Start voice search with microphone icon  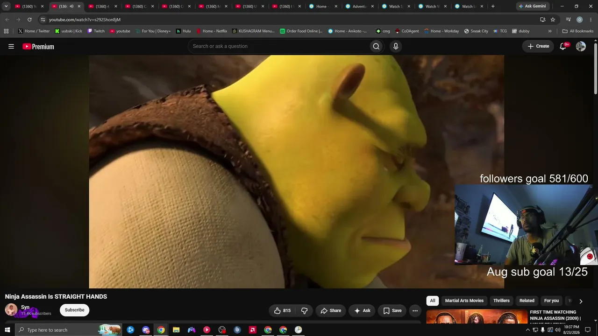click(x=396, y=46)
